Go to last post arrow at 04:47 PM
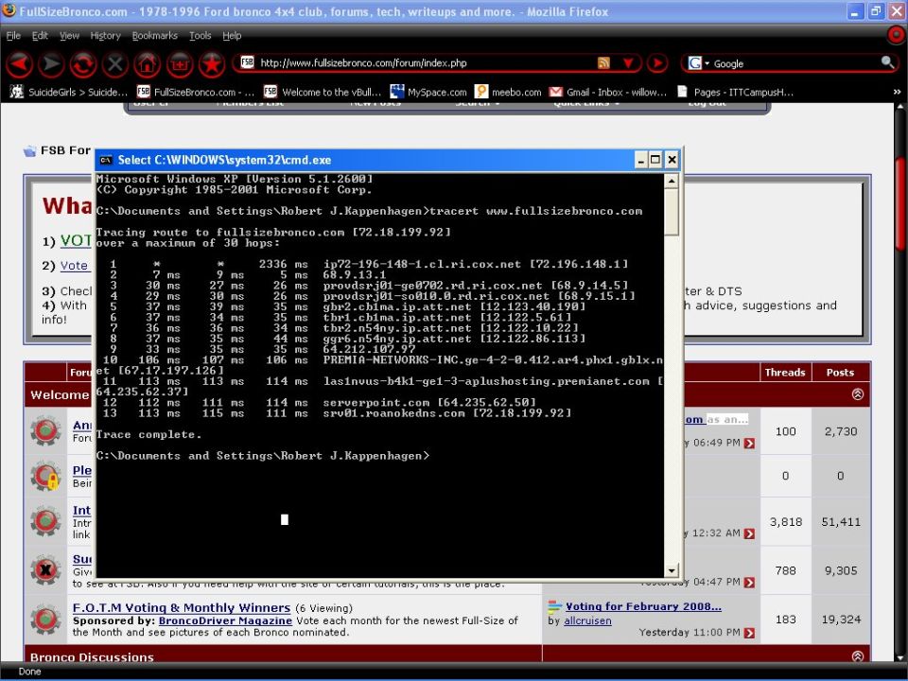The width and height of the screenshot is (908, 681). [749, 582]
